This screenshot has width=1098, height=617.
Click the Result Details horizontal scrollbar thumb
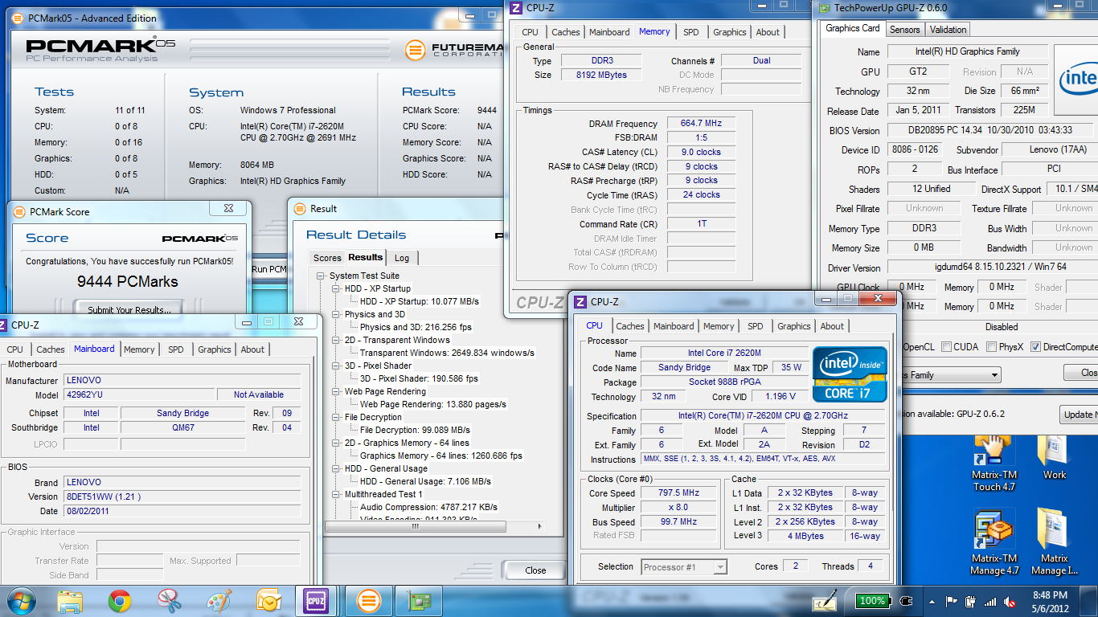click(x=416, y=527)
